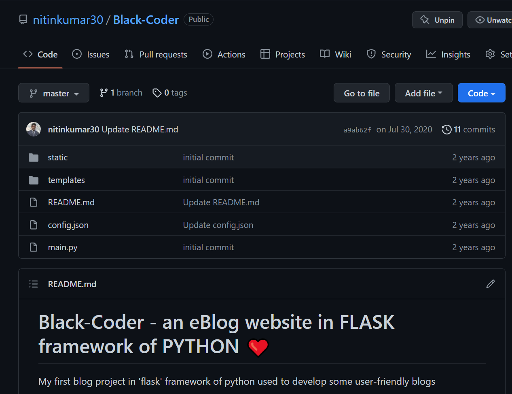Unpin the Black-Coder repository
The image size is (512, 394).
tap(437, 20)
